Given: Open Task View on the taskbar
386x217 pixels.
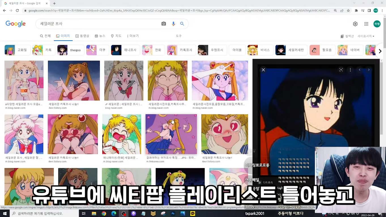Looking at the screenshot, I should click(x=84, y=214).
